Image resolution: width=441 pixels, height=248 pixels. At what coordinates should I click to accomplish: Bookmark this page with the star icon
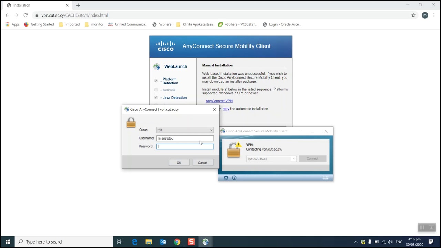[x=413, y=15]
